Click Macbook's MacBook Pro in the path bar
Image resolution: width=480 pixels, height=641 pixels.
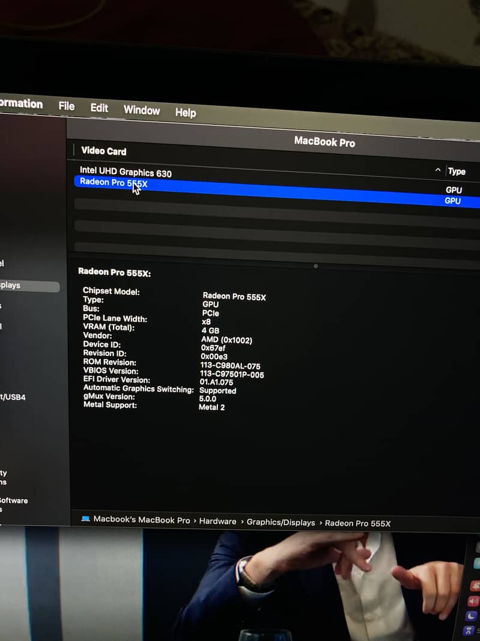click(x=142, y=520)
